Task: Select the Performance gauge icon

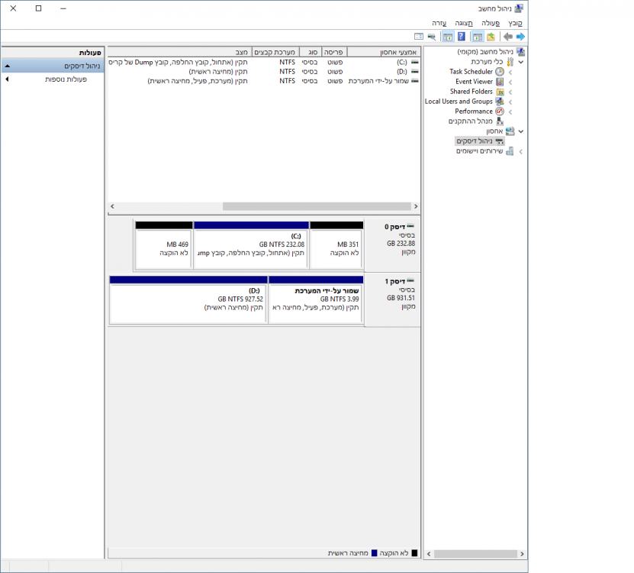Action: point(500,112)
